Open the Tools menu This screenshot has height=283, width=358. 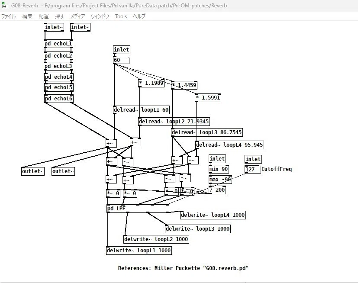(x=121, y=16)
